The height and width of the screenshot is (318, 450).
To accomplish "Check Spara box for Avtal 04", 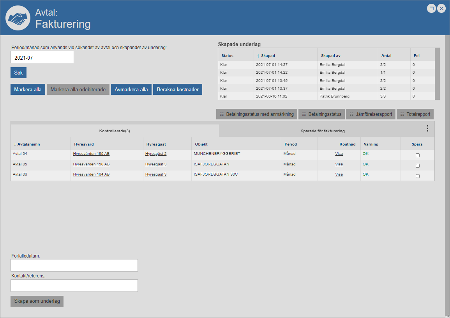I will [x=418, y=155].
